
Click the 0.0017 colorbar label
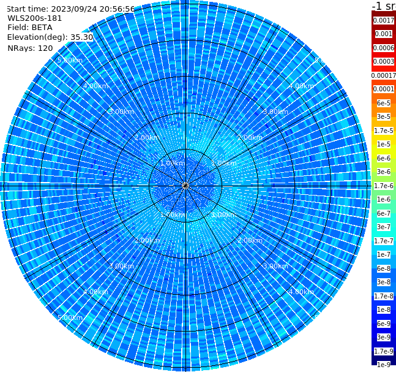coord(384,20)
